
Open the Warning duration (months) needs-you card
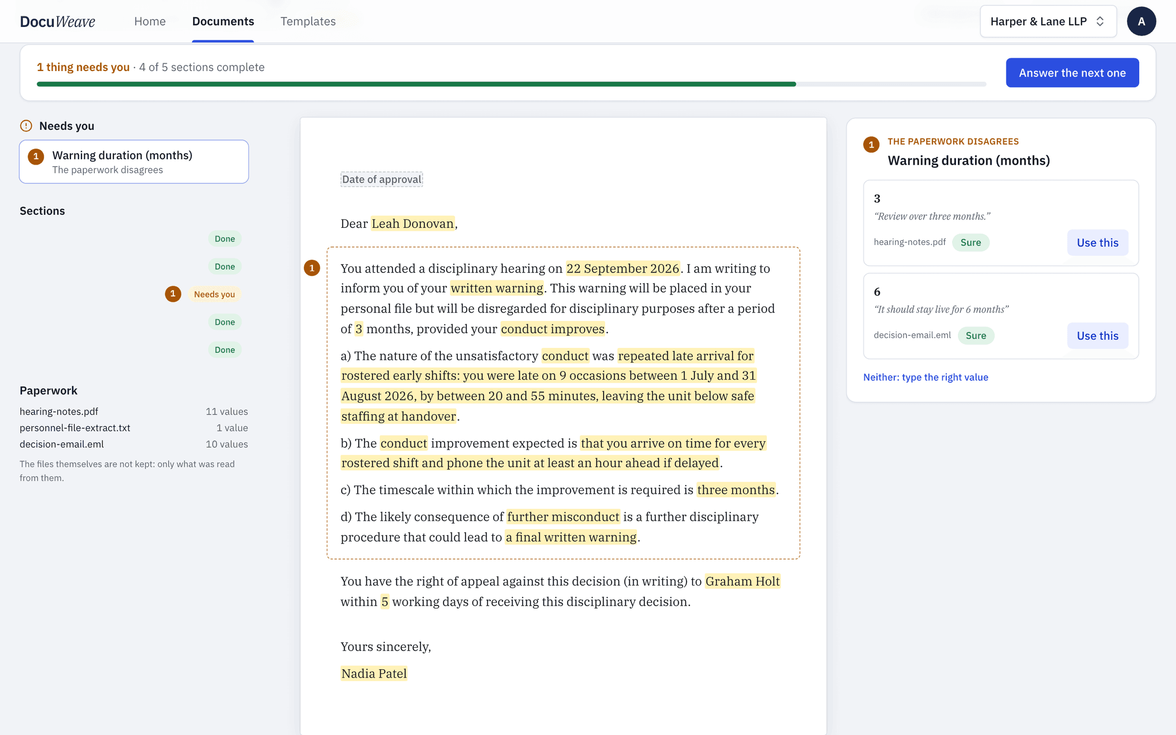[x=134, y=162]
